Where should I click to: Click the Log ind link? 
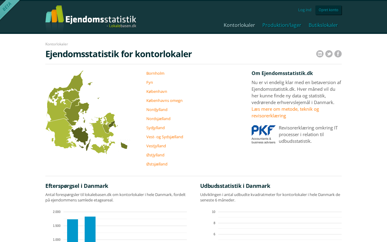pos(305,10)
